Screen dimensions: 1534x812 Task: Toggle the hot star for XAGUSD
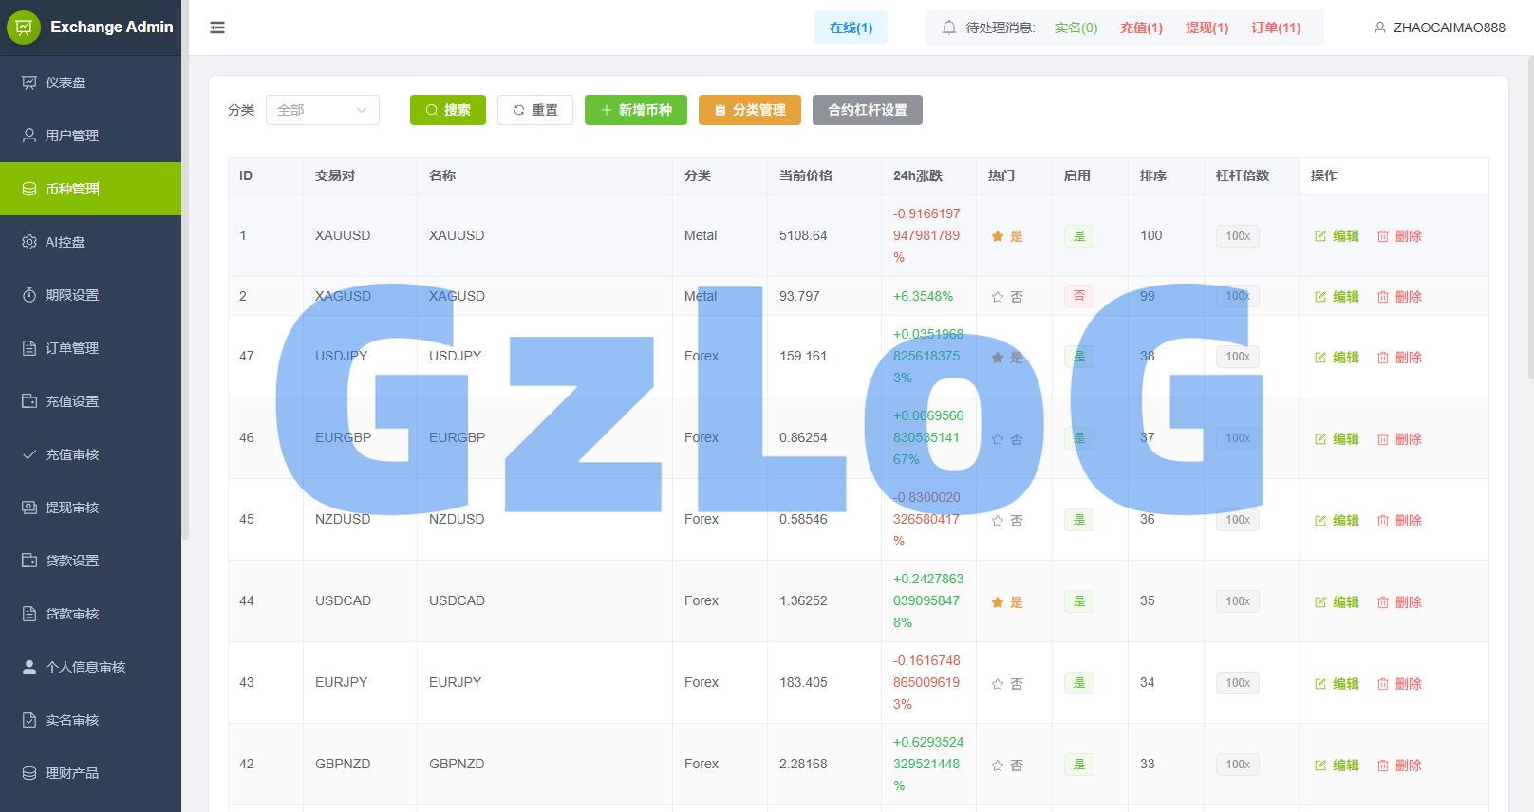click(x=998, y=297)
